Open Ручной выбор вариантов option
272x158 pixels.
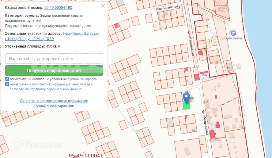(x=54, y=106)
